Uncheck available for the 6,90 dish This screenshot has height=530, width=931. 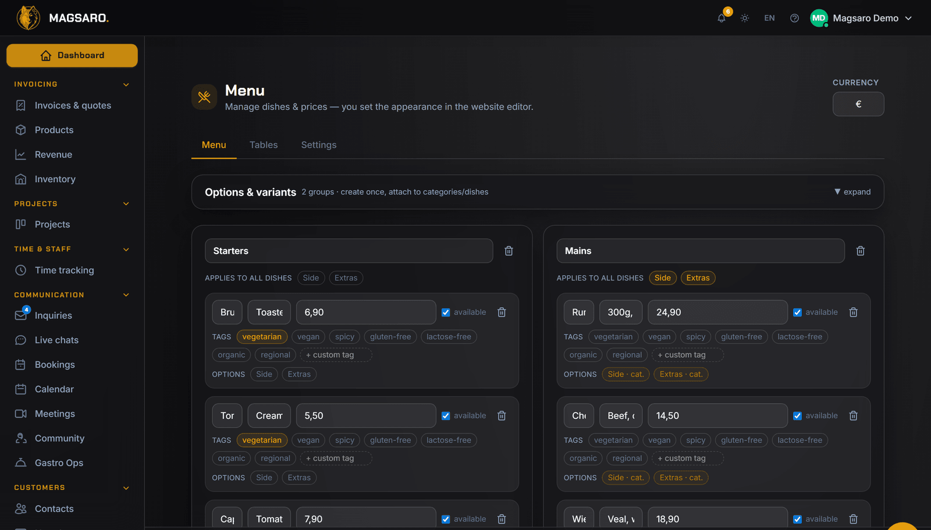[x=446, y=312]
